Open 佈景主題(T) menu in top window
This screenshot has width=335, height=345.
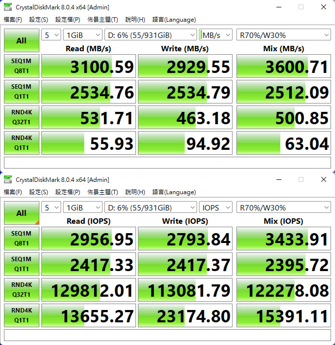(103, 20)
